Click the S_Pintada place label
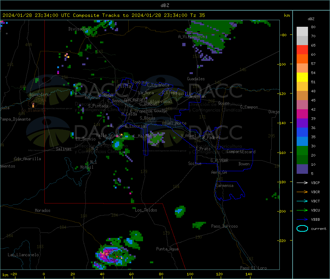Screen dimensions: 330x279 point(98,106)
